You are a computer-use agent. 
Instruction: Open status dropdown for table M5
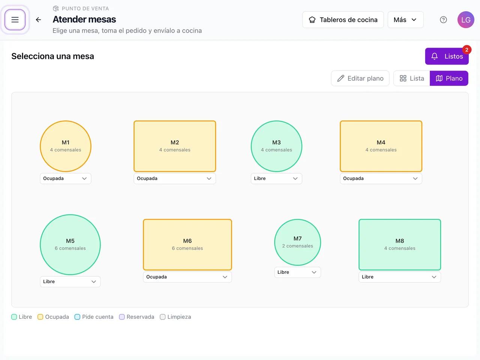tap(70, 282)
